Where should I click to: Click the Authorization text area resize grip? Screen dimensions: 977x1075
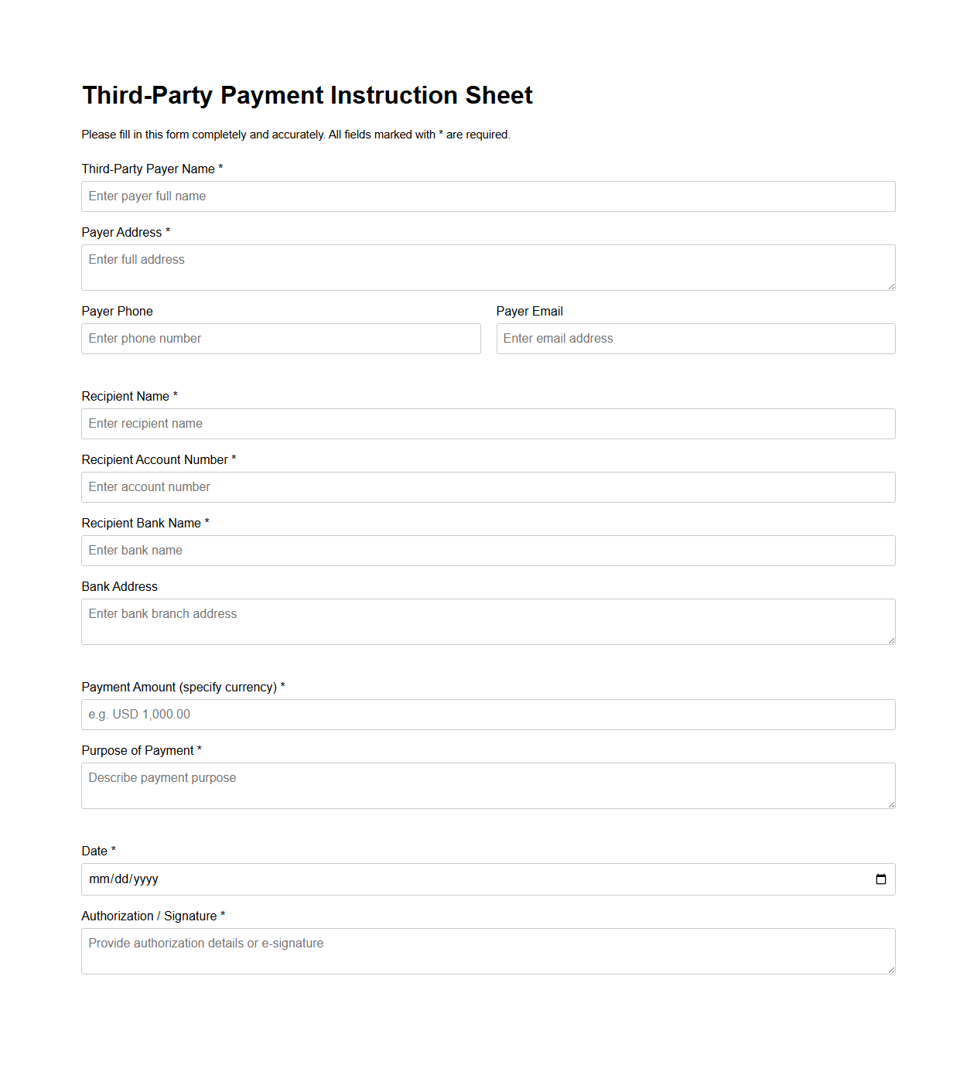pos(891,971)
